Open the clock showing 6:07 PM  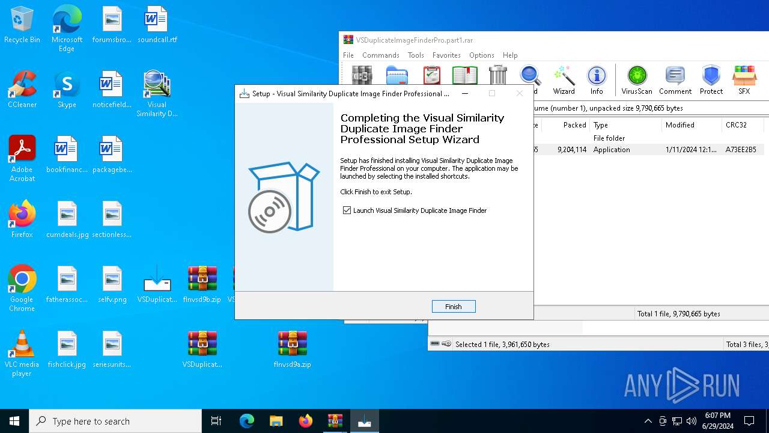pos(717,421)
